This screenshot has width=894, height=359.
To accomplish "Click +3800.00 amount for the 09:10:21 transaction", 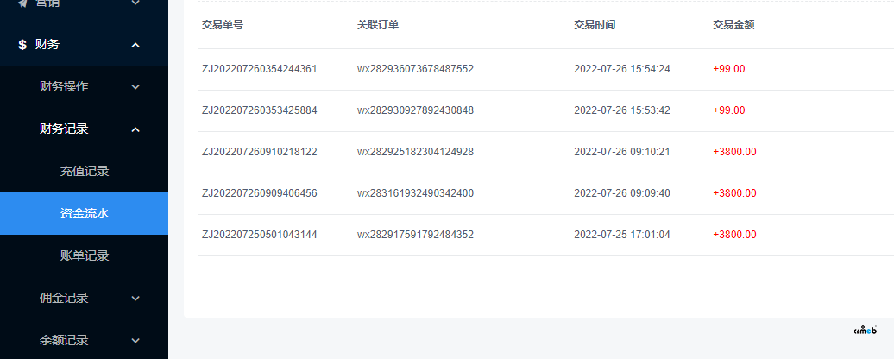I will (x=734, y=152).
